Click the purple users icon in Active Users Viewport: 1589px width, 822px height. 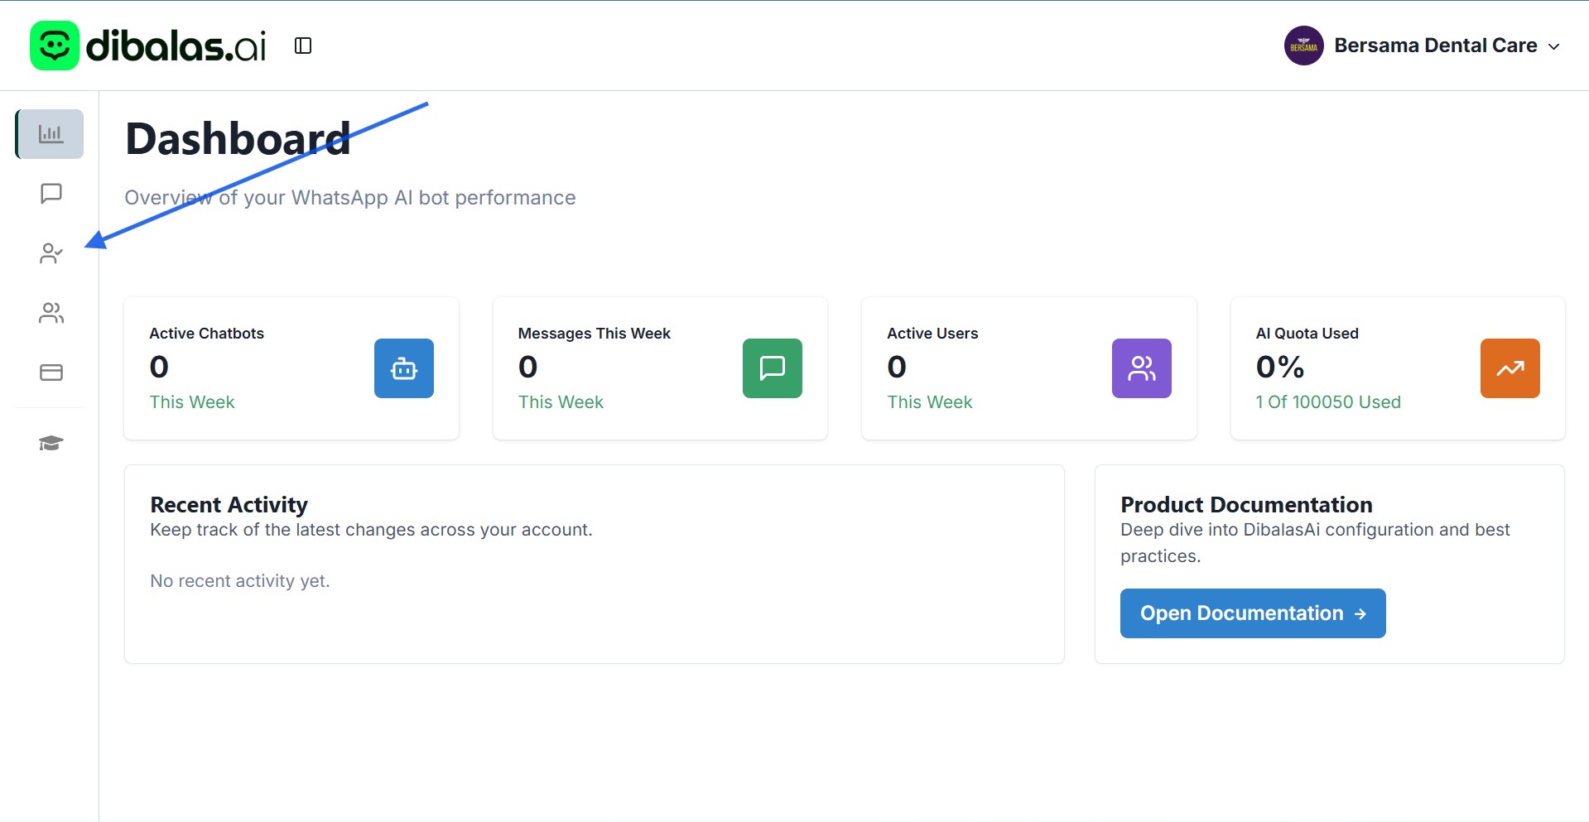[1141, 368]
